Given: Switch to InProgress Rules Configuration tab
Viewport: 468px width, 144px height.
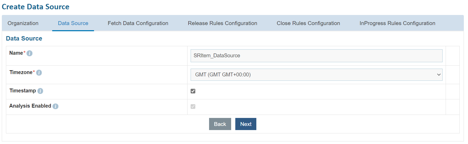Looking at the screenshot, I should [x=397, y=23].
